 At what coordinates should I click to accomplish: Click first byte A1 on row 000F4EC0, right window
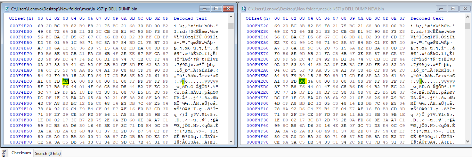pyautogui.click(x=277, y=81)
